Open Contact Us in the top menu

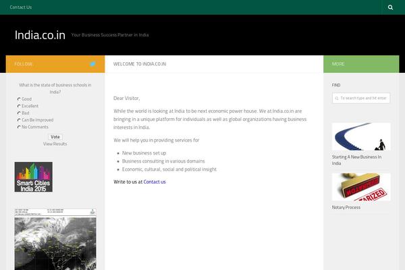click(x=21, y=7)
